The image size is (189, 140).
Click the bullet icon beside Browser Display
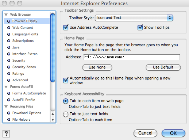[9, 21]
